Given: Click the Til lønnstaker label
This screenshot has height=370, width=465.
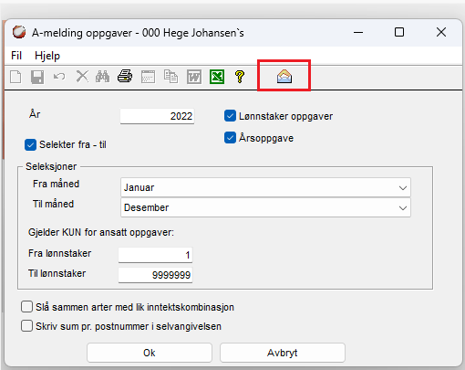Looking at the screenshot, I should click(57, 273).
